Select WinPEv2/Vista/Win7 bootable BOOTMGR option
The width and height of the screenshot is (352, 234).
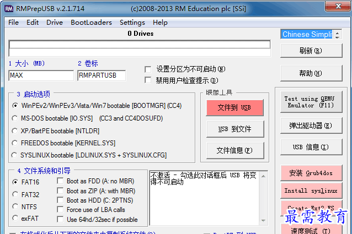coord(15,105)
